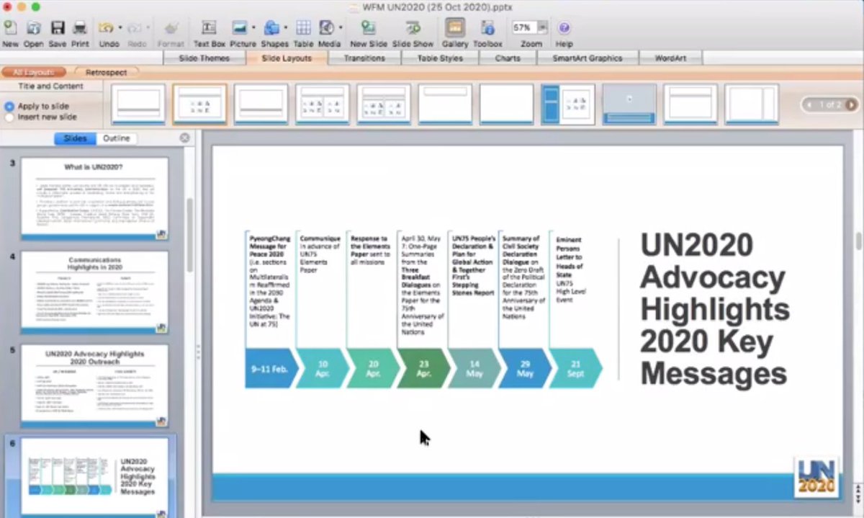The width and height of the screenshot is (864, 518).
Task: Click the 29 May timeline arrow
Action: pos(525,369)
